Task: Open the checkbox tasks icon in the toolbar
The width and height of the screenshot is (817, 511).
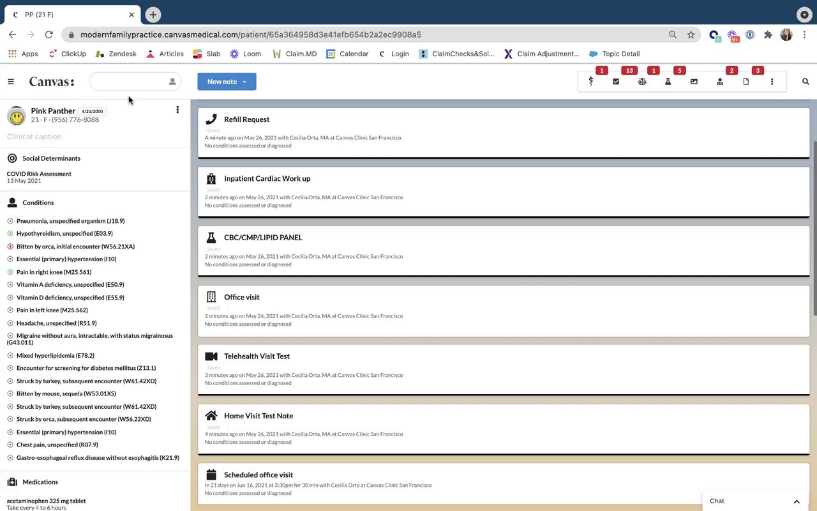Action: coord(616,82)
